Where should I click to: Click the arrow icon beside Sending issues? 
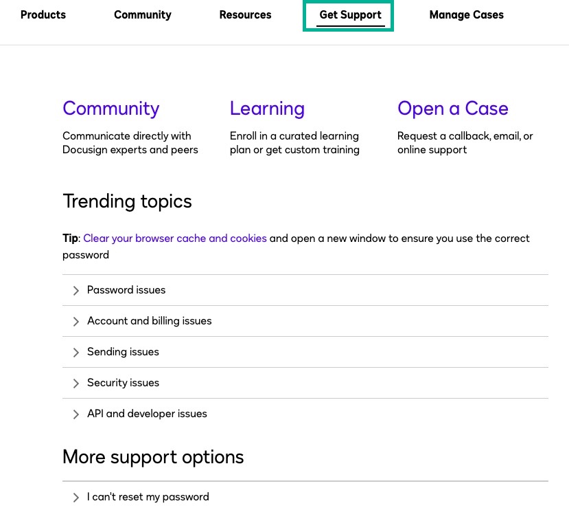pos(76,353)
